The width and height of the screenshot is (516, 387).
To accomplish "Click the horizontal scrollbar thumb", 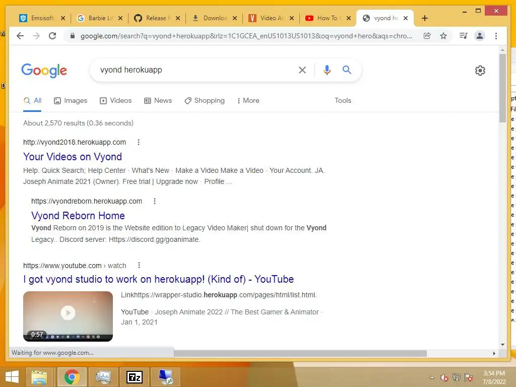I will click(x=300, y=353).
